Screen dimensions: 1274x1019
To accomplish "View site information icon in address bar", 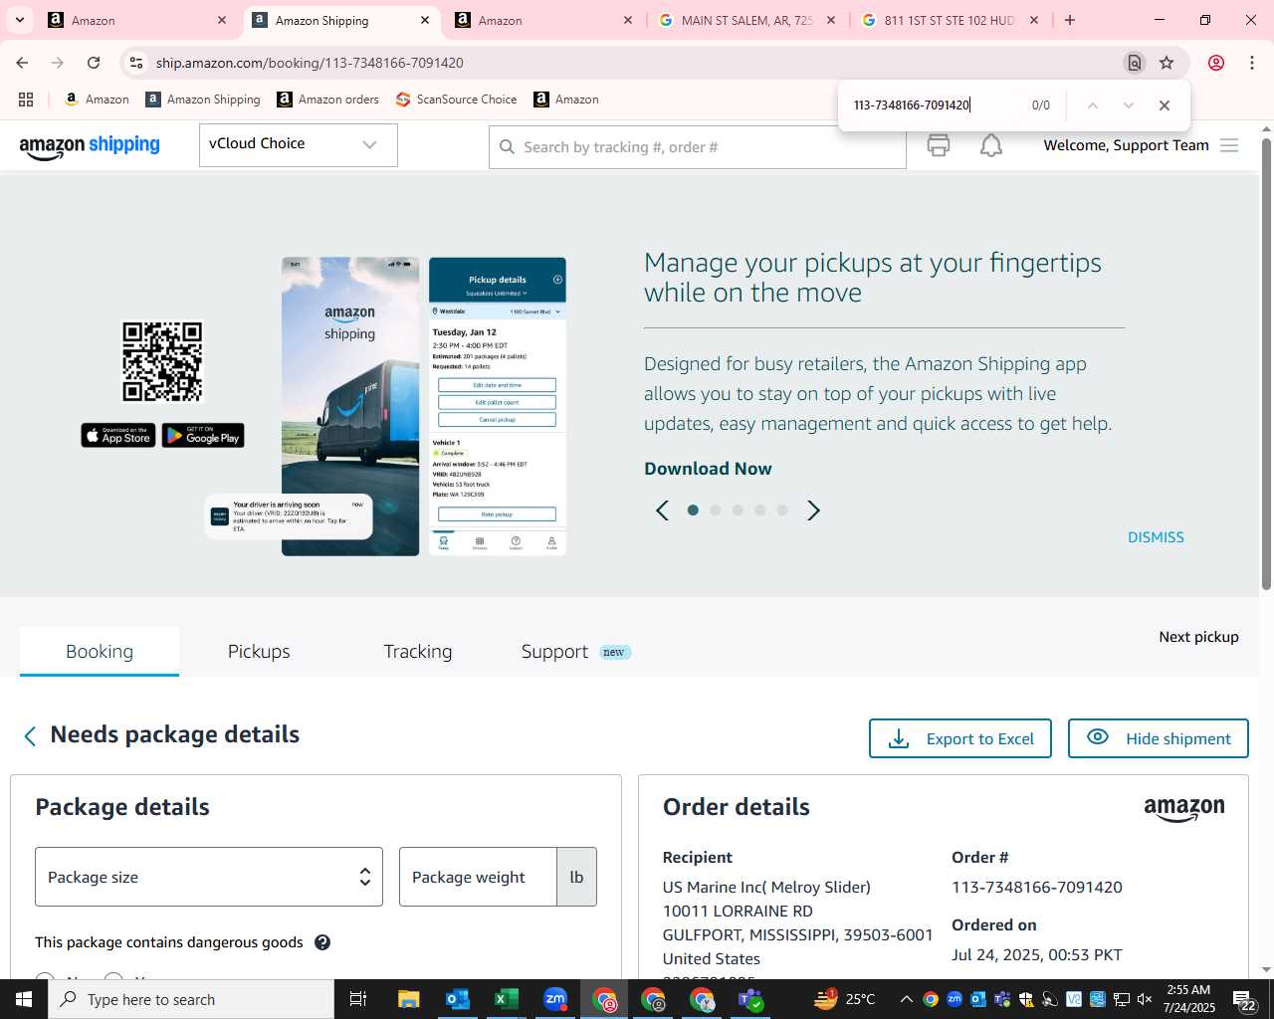I will click(x=136, y=63).
